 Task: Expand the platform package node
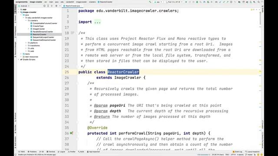click(x=26, y=43)
